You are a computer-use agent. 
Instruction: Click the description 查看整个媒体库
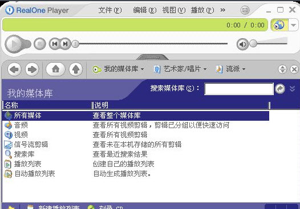pyautogui.click(x=116, y=116)
